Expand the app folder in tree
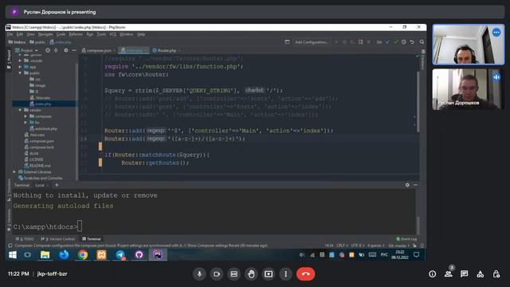 pos(20,67)
